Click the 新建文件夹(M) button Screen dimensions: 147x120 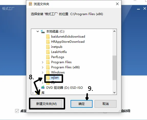click(47, 104)
